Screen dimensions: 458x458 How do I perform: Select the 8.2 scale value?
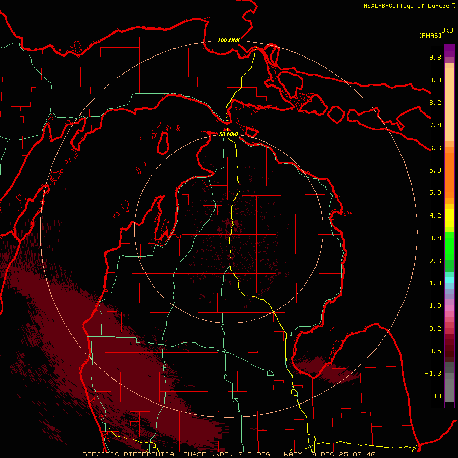(x=435, y=102)
